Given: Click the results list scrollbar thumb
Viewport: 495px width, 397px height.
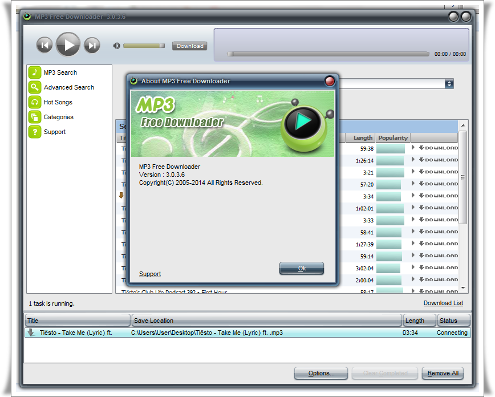Looking at the screenshot, I should coord(463,177).
